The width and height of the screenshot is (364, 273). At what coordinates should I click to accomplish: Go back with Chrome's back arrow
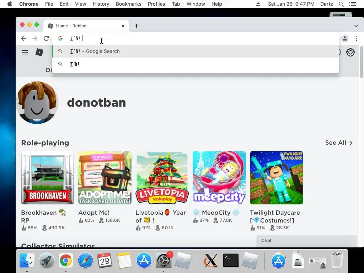pyautogui.click(x=23, y=38)
